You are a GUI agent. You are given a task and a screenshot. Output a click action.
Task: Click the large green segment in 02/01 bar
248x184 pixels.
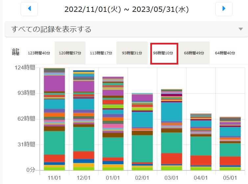(142, 148)
